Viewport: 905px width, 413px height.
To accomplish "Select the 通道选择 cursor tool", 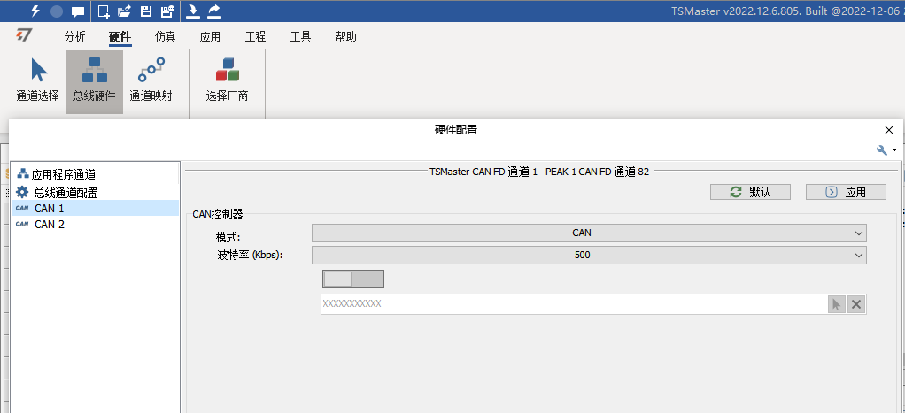I will (37, 80).
